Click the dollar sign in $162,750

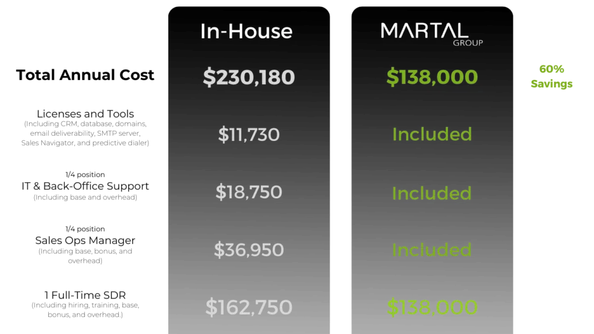(211, 308)
